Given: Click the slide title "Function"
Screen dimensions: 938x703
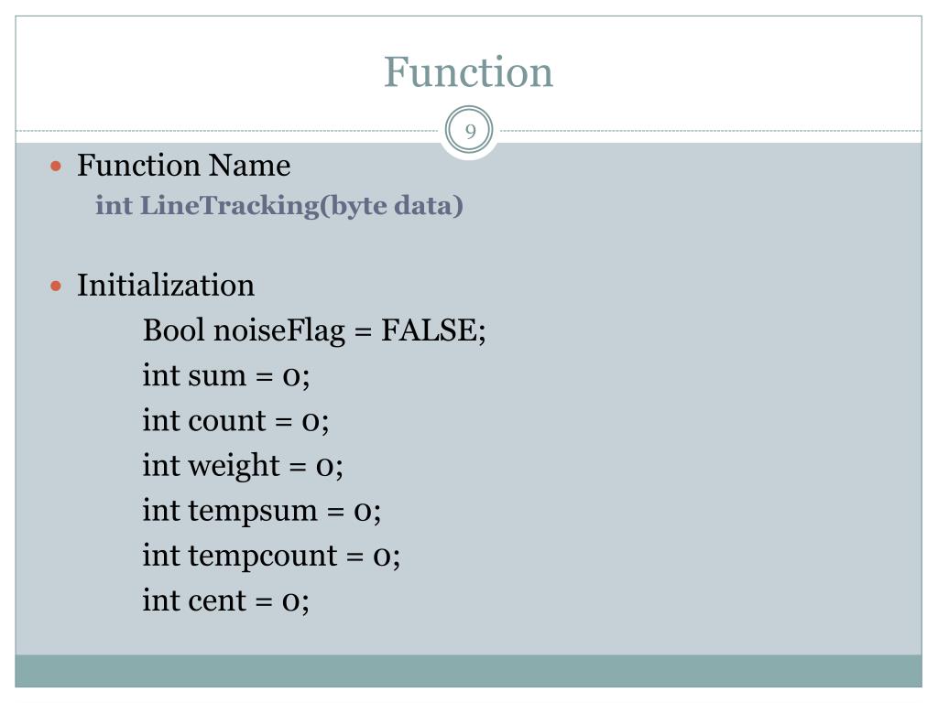Looking at the screenshot, I should [x=468, y=72].
